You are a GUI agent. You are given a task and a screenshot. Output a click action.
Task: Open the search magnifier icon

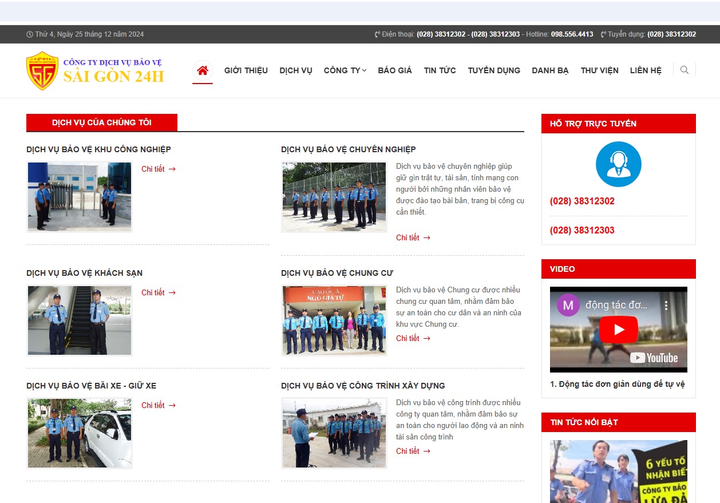(684, 70)
